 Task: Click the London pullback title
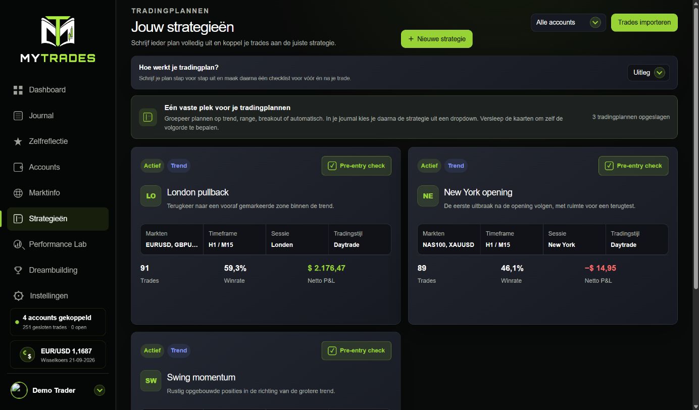pos(197,192)
